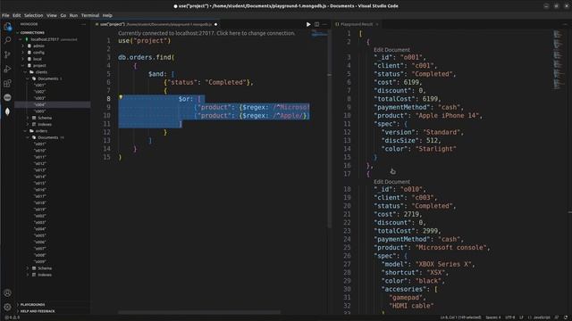This screenshot has width=572, height=321.
Task: Open the Go menu
Action: coord(63,15)
